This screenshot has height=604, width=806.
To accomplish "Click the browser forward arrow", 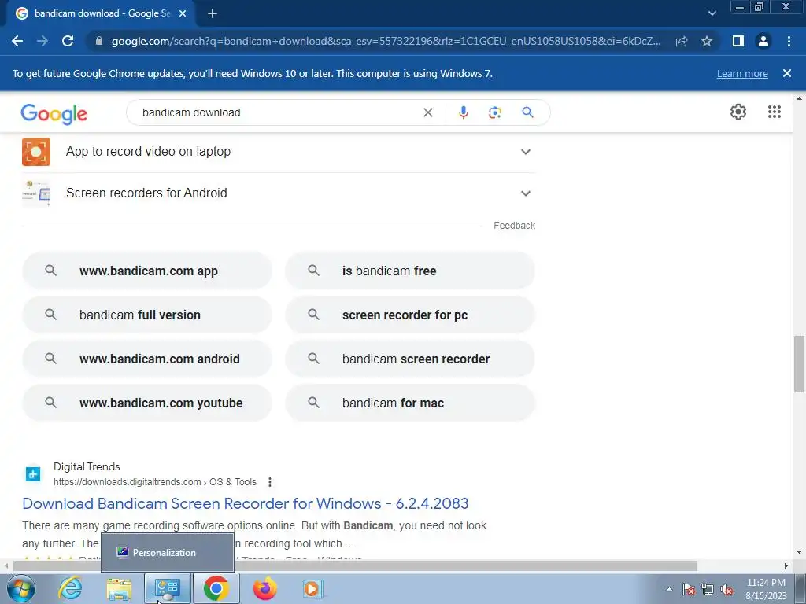I will click(x=43, y=41).
